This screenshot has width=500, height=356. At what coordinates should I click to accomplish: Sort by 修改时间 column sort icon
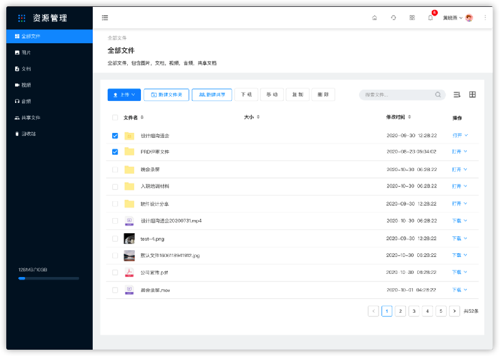pyautogui.click(x=409, y=117)
